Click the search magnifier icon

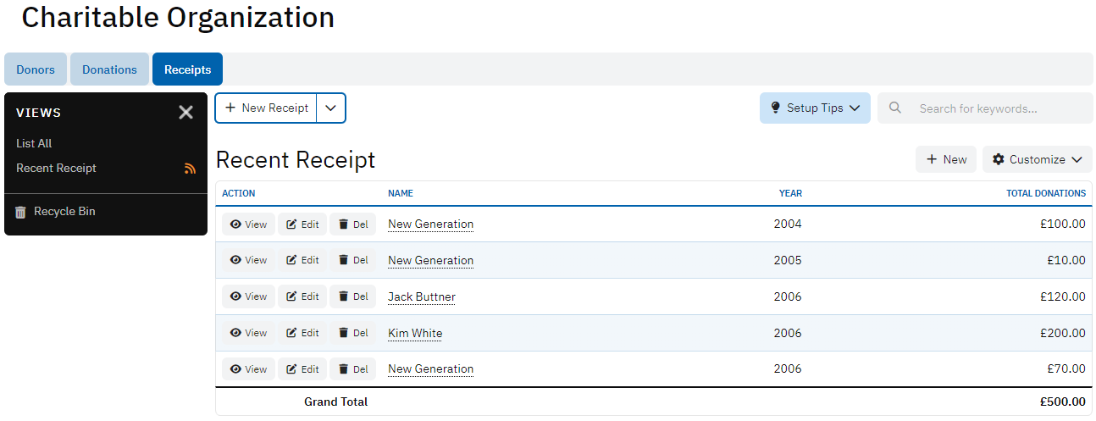click(895, 108)
